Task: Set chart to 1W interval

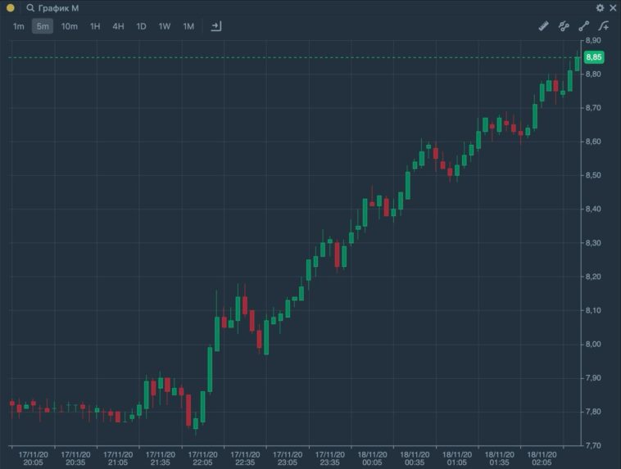Action: [165, 26]
